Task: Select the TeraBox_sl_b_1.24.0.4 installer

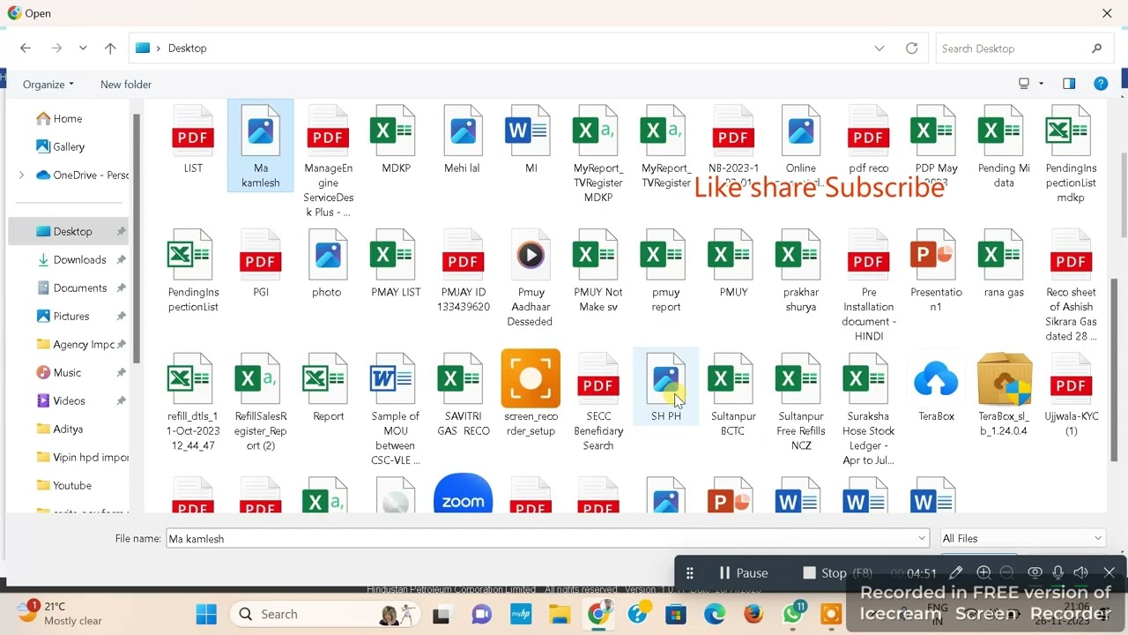Action: tap(1004, 394)
